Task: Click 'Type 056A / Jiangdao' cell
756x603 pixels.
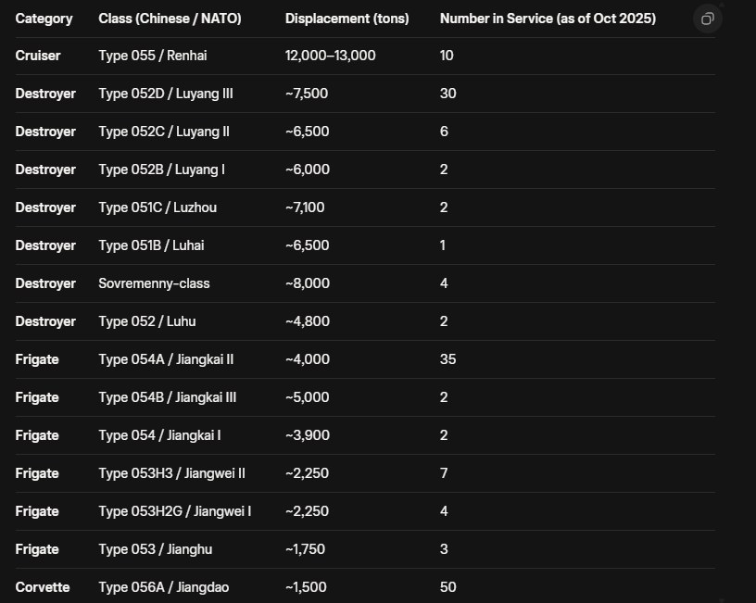Action: click(164, 587)
